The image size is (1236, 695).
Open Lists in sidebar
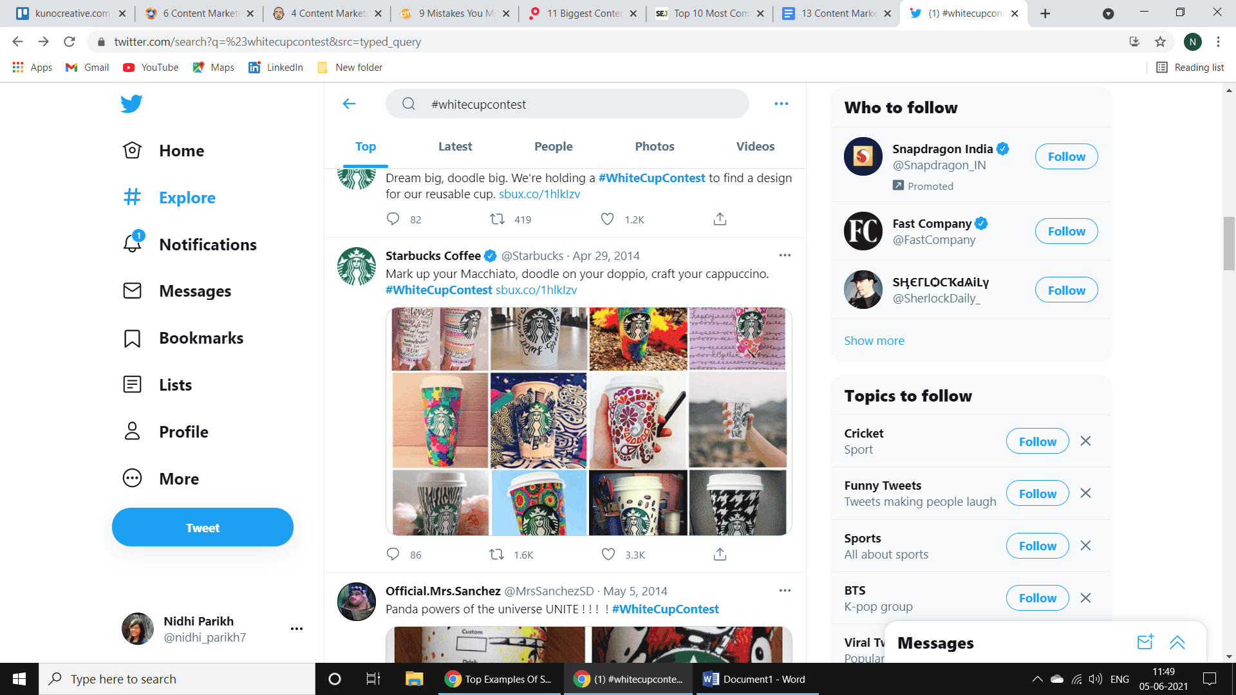tap(157, 385)
